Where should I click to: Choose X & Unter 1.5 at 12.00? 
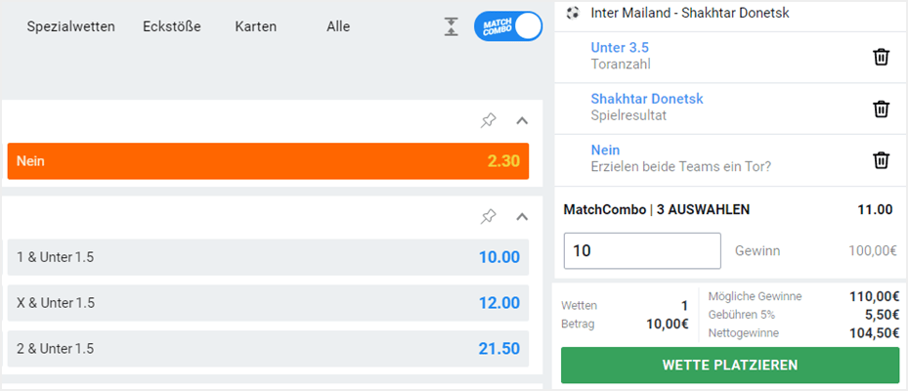[268, 303]
